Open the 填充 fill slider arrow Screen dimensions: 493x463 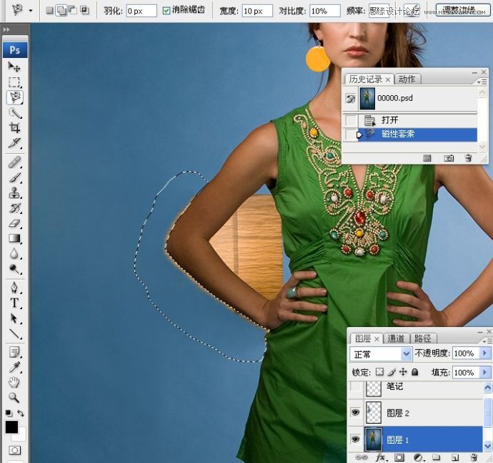pos(484,372)
